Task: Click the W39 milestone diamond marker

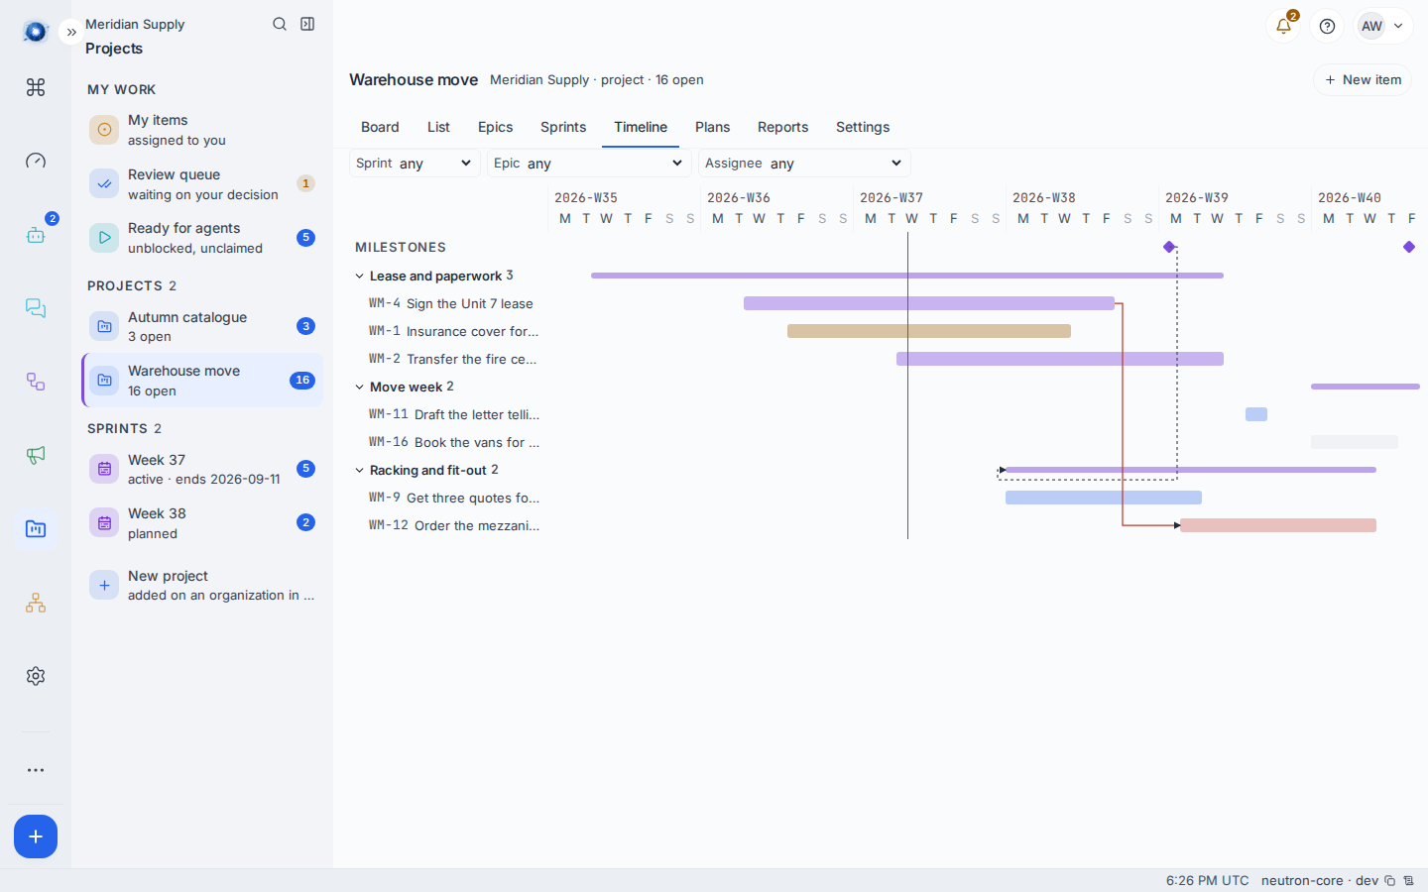Action: pyautogui.click(x=1169, y=247)
